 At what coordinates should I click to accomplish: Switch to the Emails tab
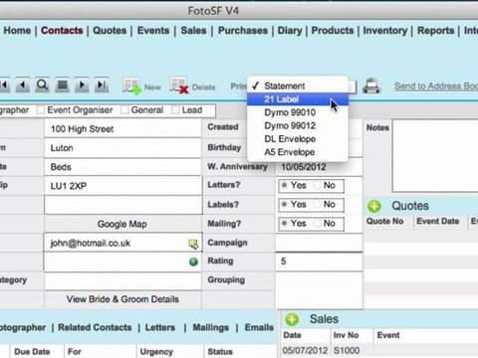tap(259, 327)
